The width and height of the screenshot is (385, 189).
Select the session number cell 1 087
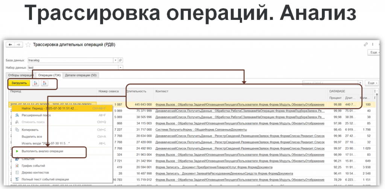point(111,105)
